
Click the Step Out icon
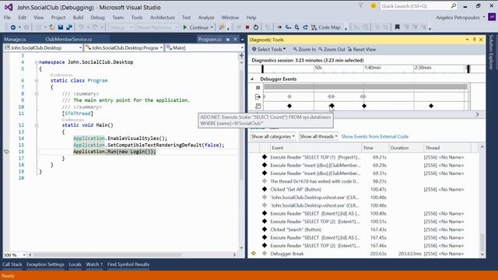tap(305, 28)
